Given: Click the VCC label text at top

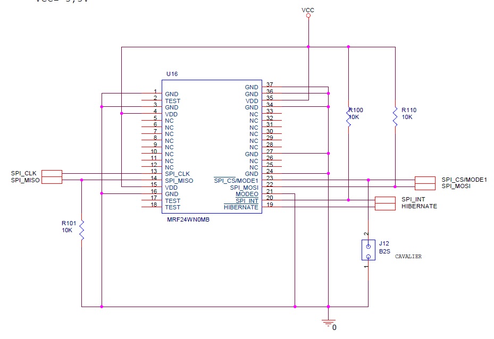Looking at the screenshot, I should [308, 10].
